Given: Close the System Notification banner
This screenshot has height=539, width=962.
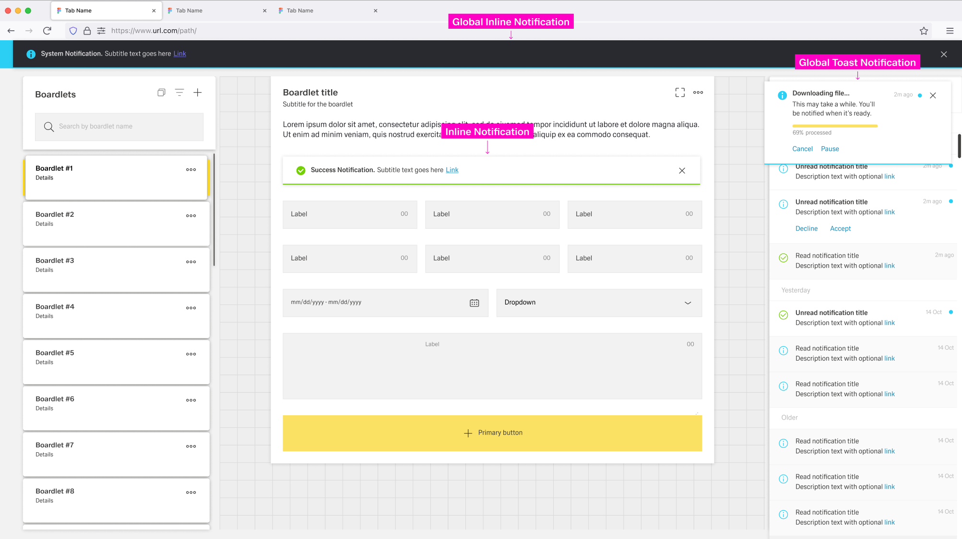Looking at the screenshot, I should point(944,54).
